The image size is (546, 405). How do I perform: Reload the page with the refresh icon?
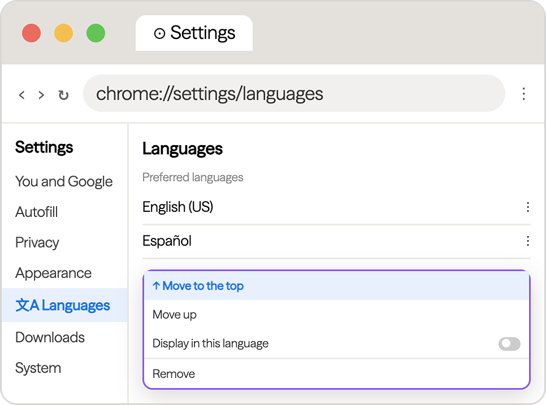point(63,95)
